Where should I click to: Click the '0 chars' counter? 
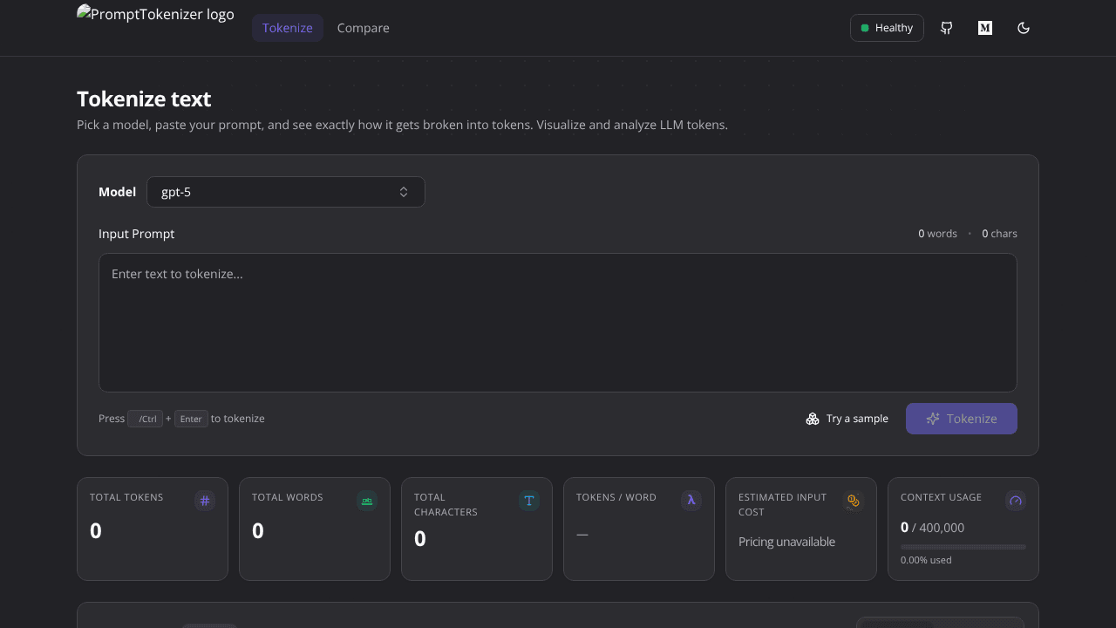click(x=999, y=234)
